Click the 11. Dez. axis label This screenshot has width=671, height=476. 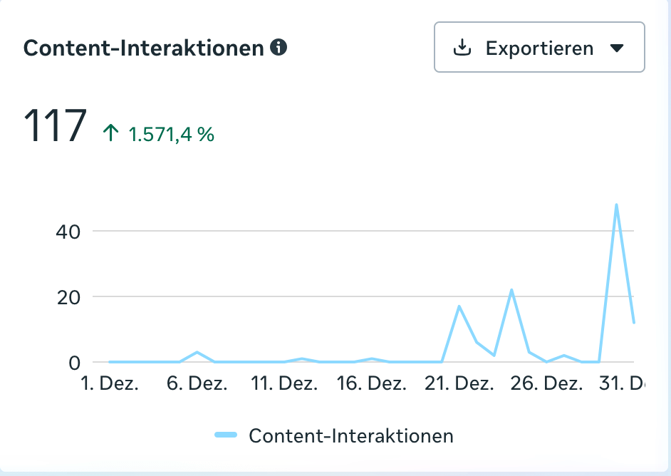(284, 383)
